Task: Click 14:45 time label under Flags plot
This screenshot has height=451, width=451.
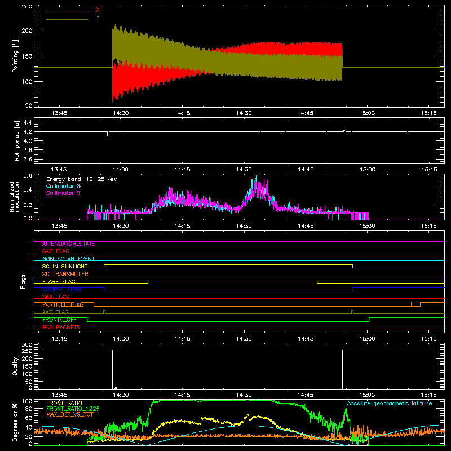Action: pyautogui.click(x=306, y=339)
